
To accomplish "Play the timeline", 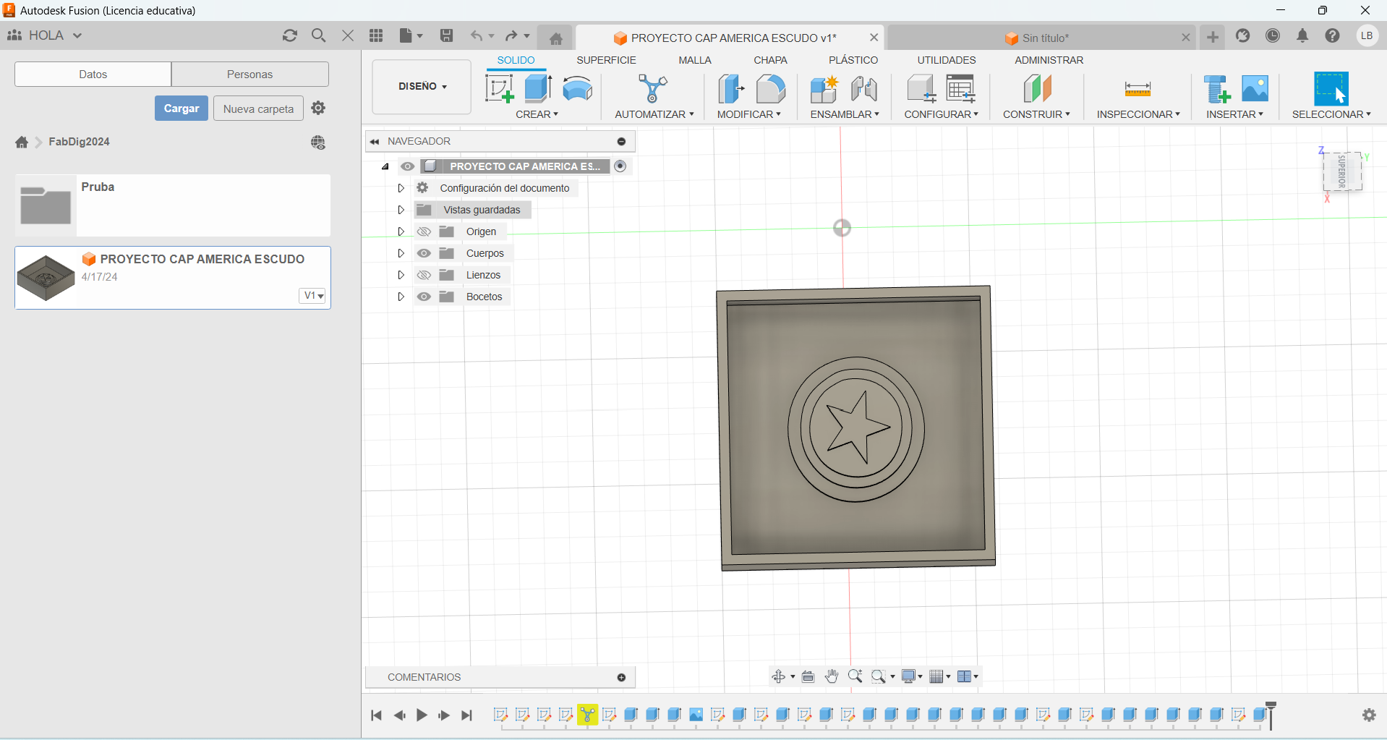I will 422,715.
